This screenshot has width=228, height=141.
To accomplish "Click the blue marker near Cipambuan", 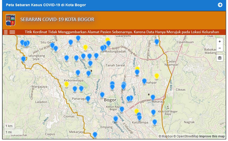I will pos(157,42).
